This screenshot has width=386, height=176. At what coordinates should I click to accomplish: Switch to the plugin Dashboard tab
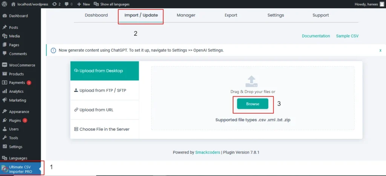[x=96, y=15]
